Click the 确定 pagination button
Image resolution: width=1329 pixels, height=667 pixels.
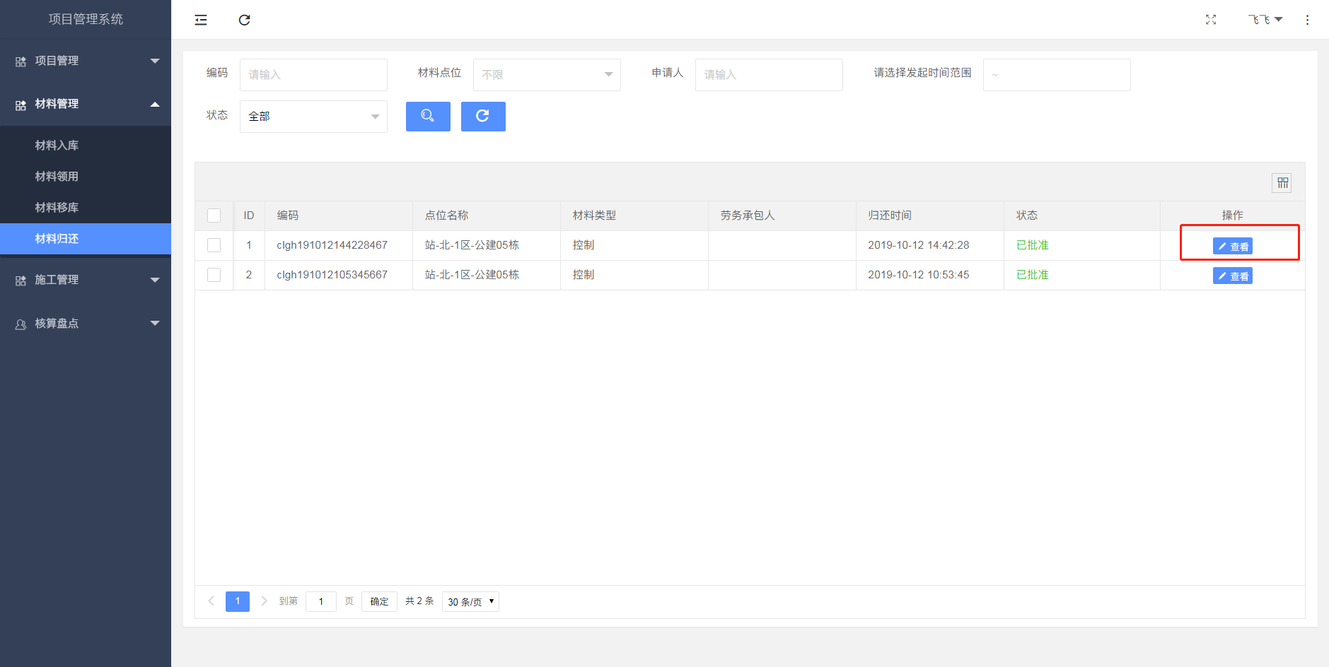pos(379,601)
